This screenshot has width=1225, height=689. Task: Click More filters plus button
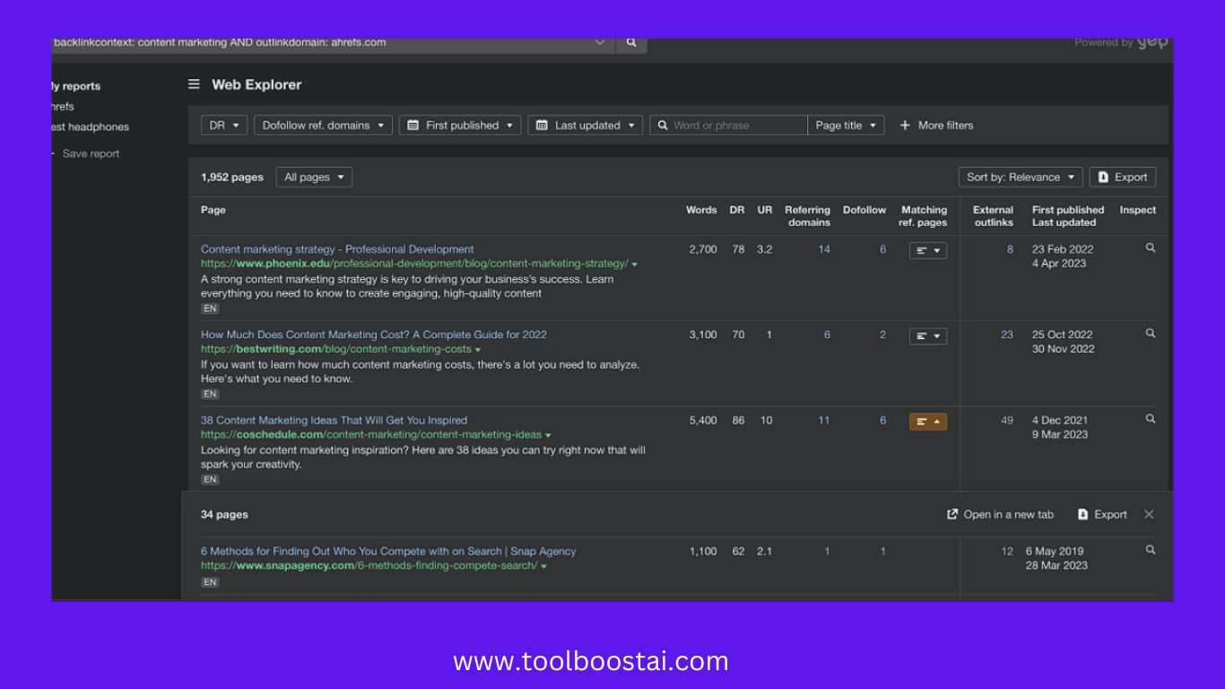coord(936,126)
